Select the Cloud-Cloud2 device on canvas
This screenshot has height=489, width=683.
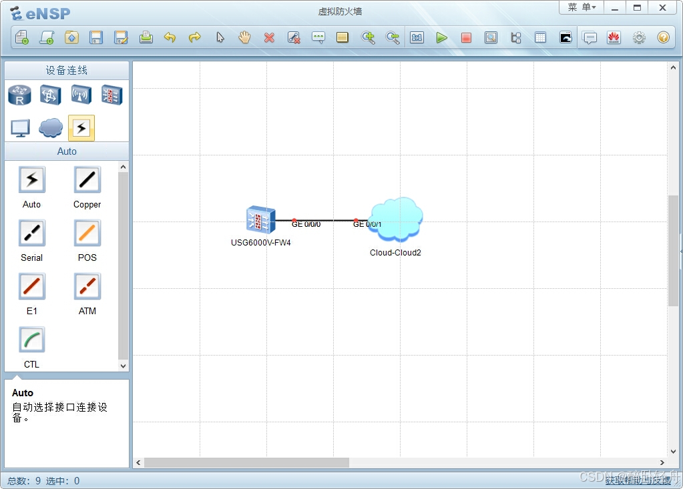coord(395,219)
